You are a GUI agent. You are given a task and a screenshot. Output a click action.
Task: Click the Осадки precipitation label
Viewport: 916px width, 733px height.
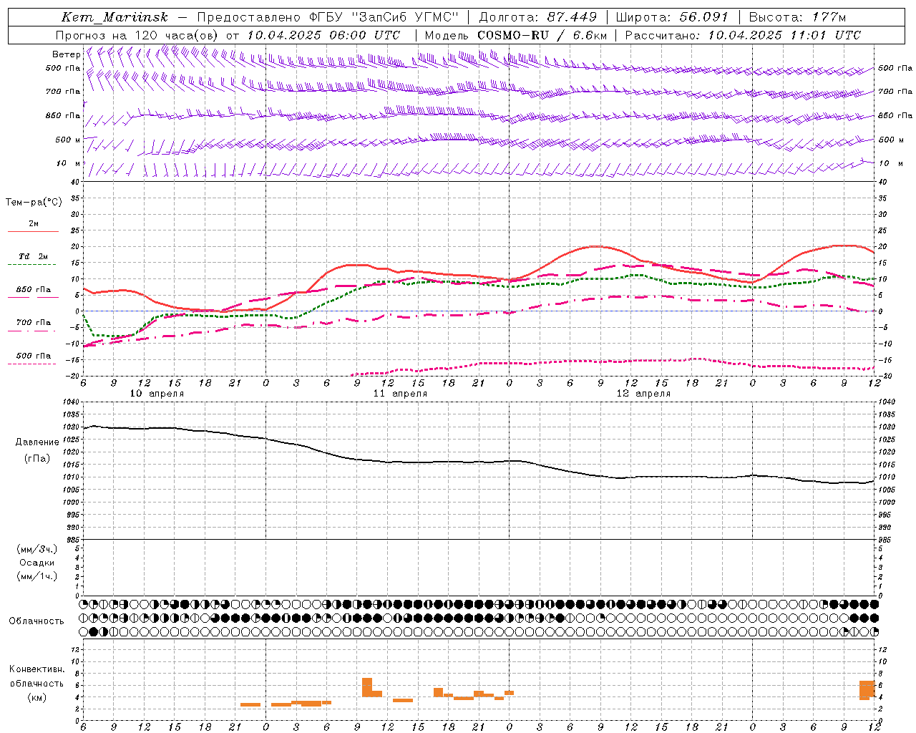[36, 563]
